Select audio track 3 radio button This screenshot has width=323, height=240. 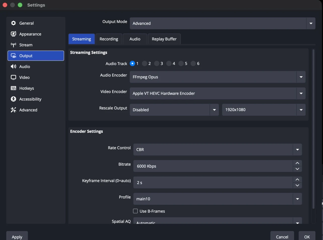pyautogui.click(x=157, y=64)
